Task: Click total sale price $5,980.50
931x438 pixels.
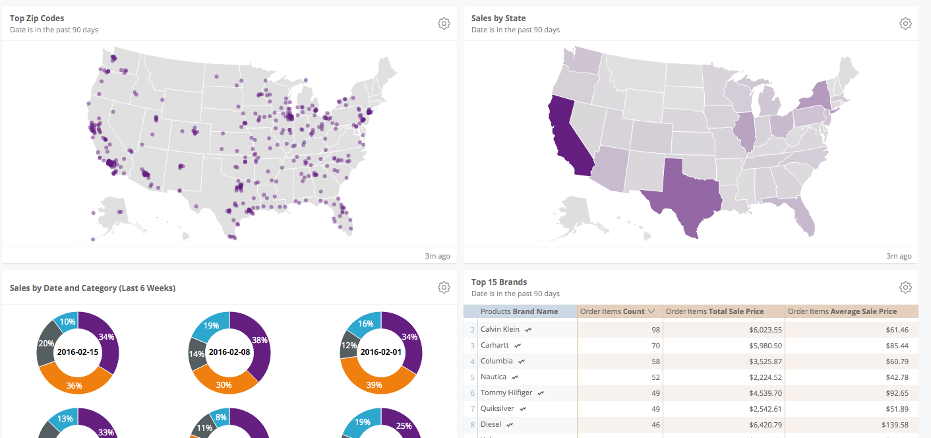Action: 766,346
